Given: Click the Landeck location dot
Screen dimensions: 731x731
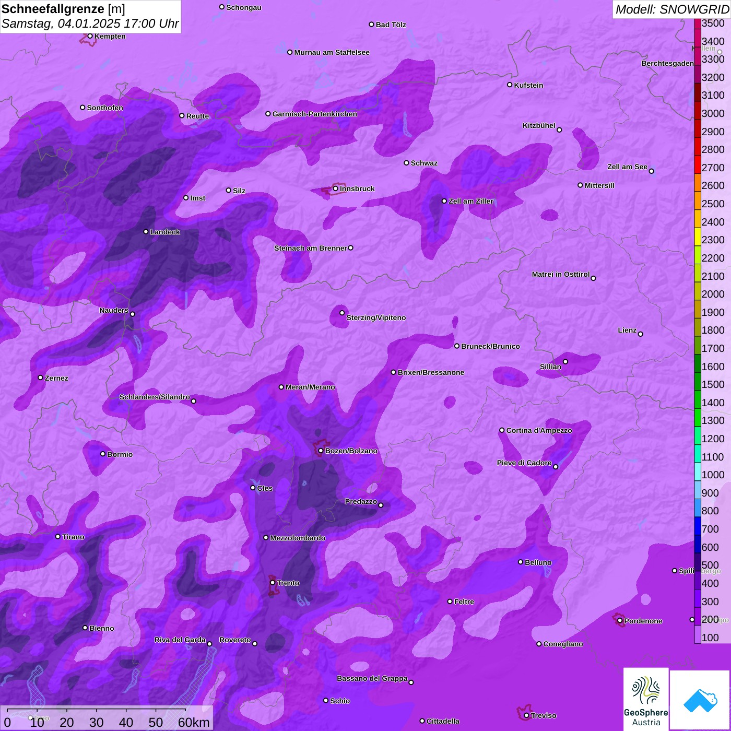Looking at the screenshot, I should 146,231.
